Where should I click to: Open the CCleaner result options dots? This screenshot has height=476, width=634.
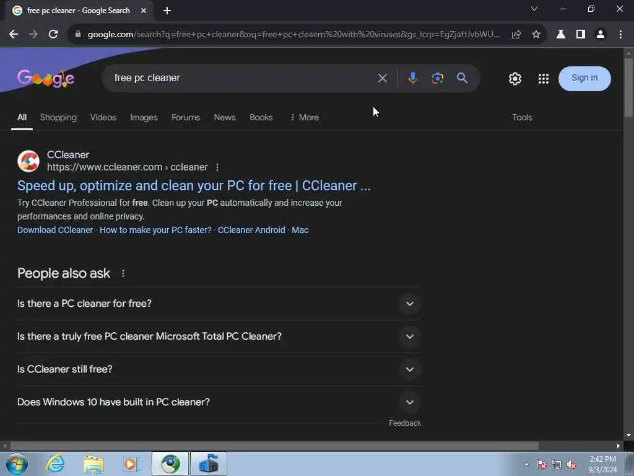click(x=217, y=167)
